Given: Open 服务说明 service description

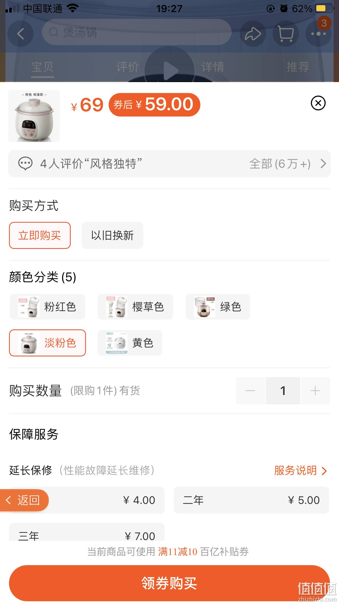Looking at the screenshot, I should (x=300, y=471).
